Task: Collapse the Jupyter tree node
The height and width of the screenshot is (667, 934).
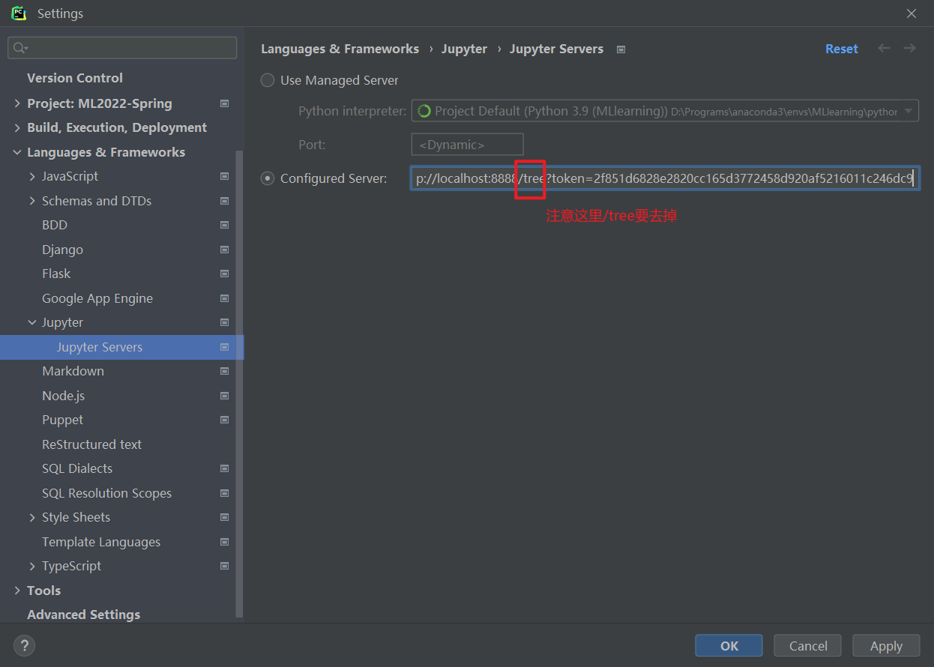Action: click(32, 323)
